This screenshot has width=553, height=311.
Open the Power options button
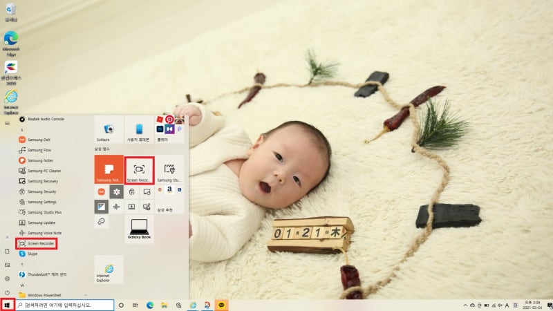click(x=7, y=292)
